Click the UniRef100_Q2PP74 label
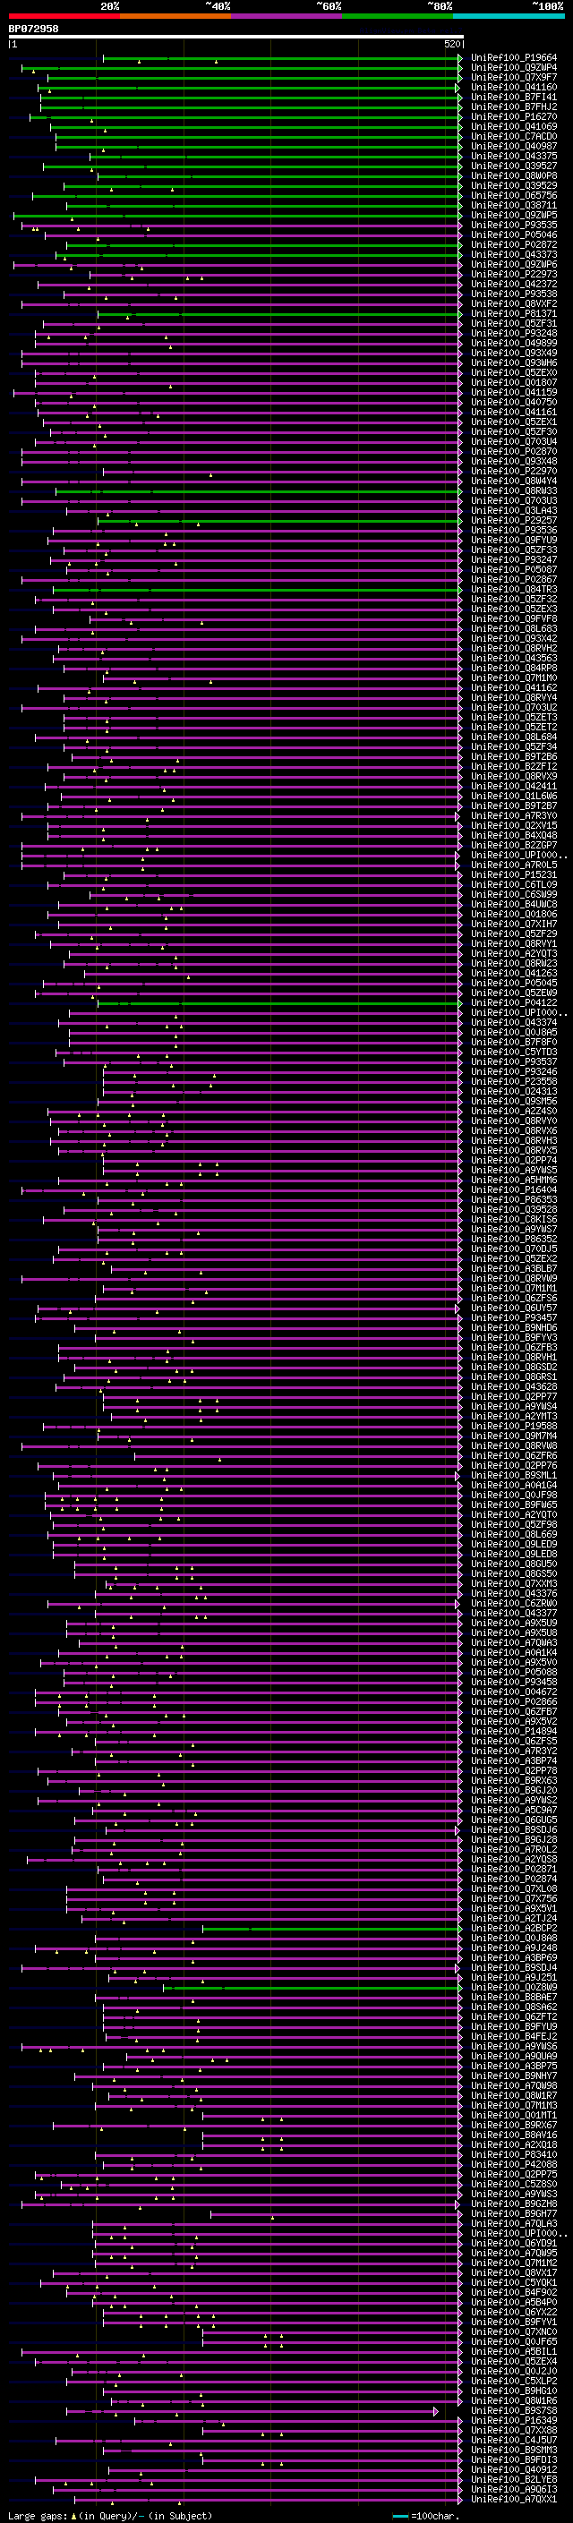The image size is (573, 2523). (513, 1161)
